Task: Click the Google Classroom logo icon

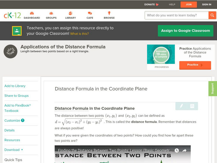Action: coord(17,31)
